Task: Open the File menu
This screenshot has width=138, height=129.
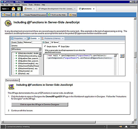Action: click(3, 5)
